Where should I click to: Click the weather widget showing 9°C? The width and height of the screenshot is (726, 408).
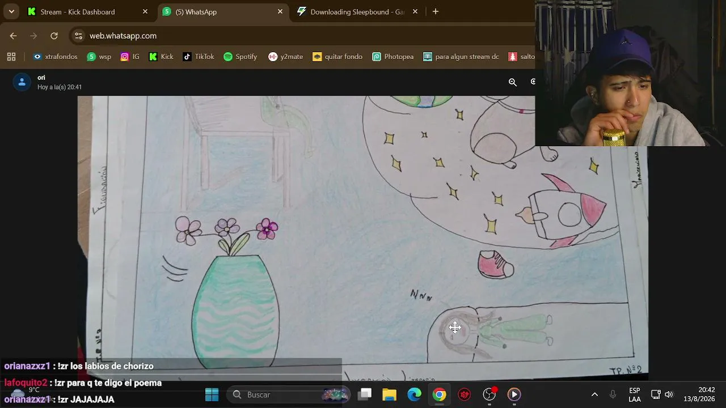coord(26,394)
